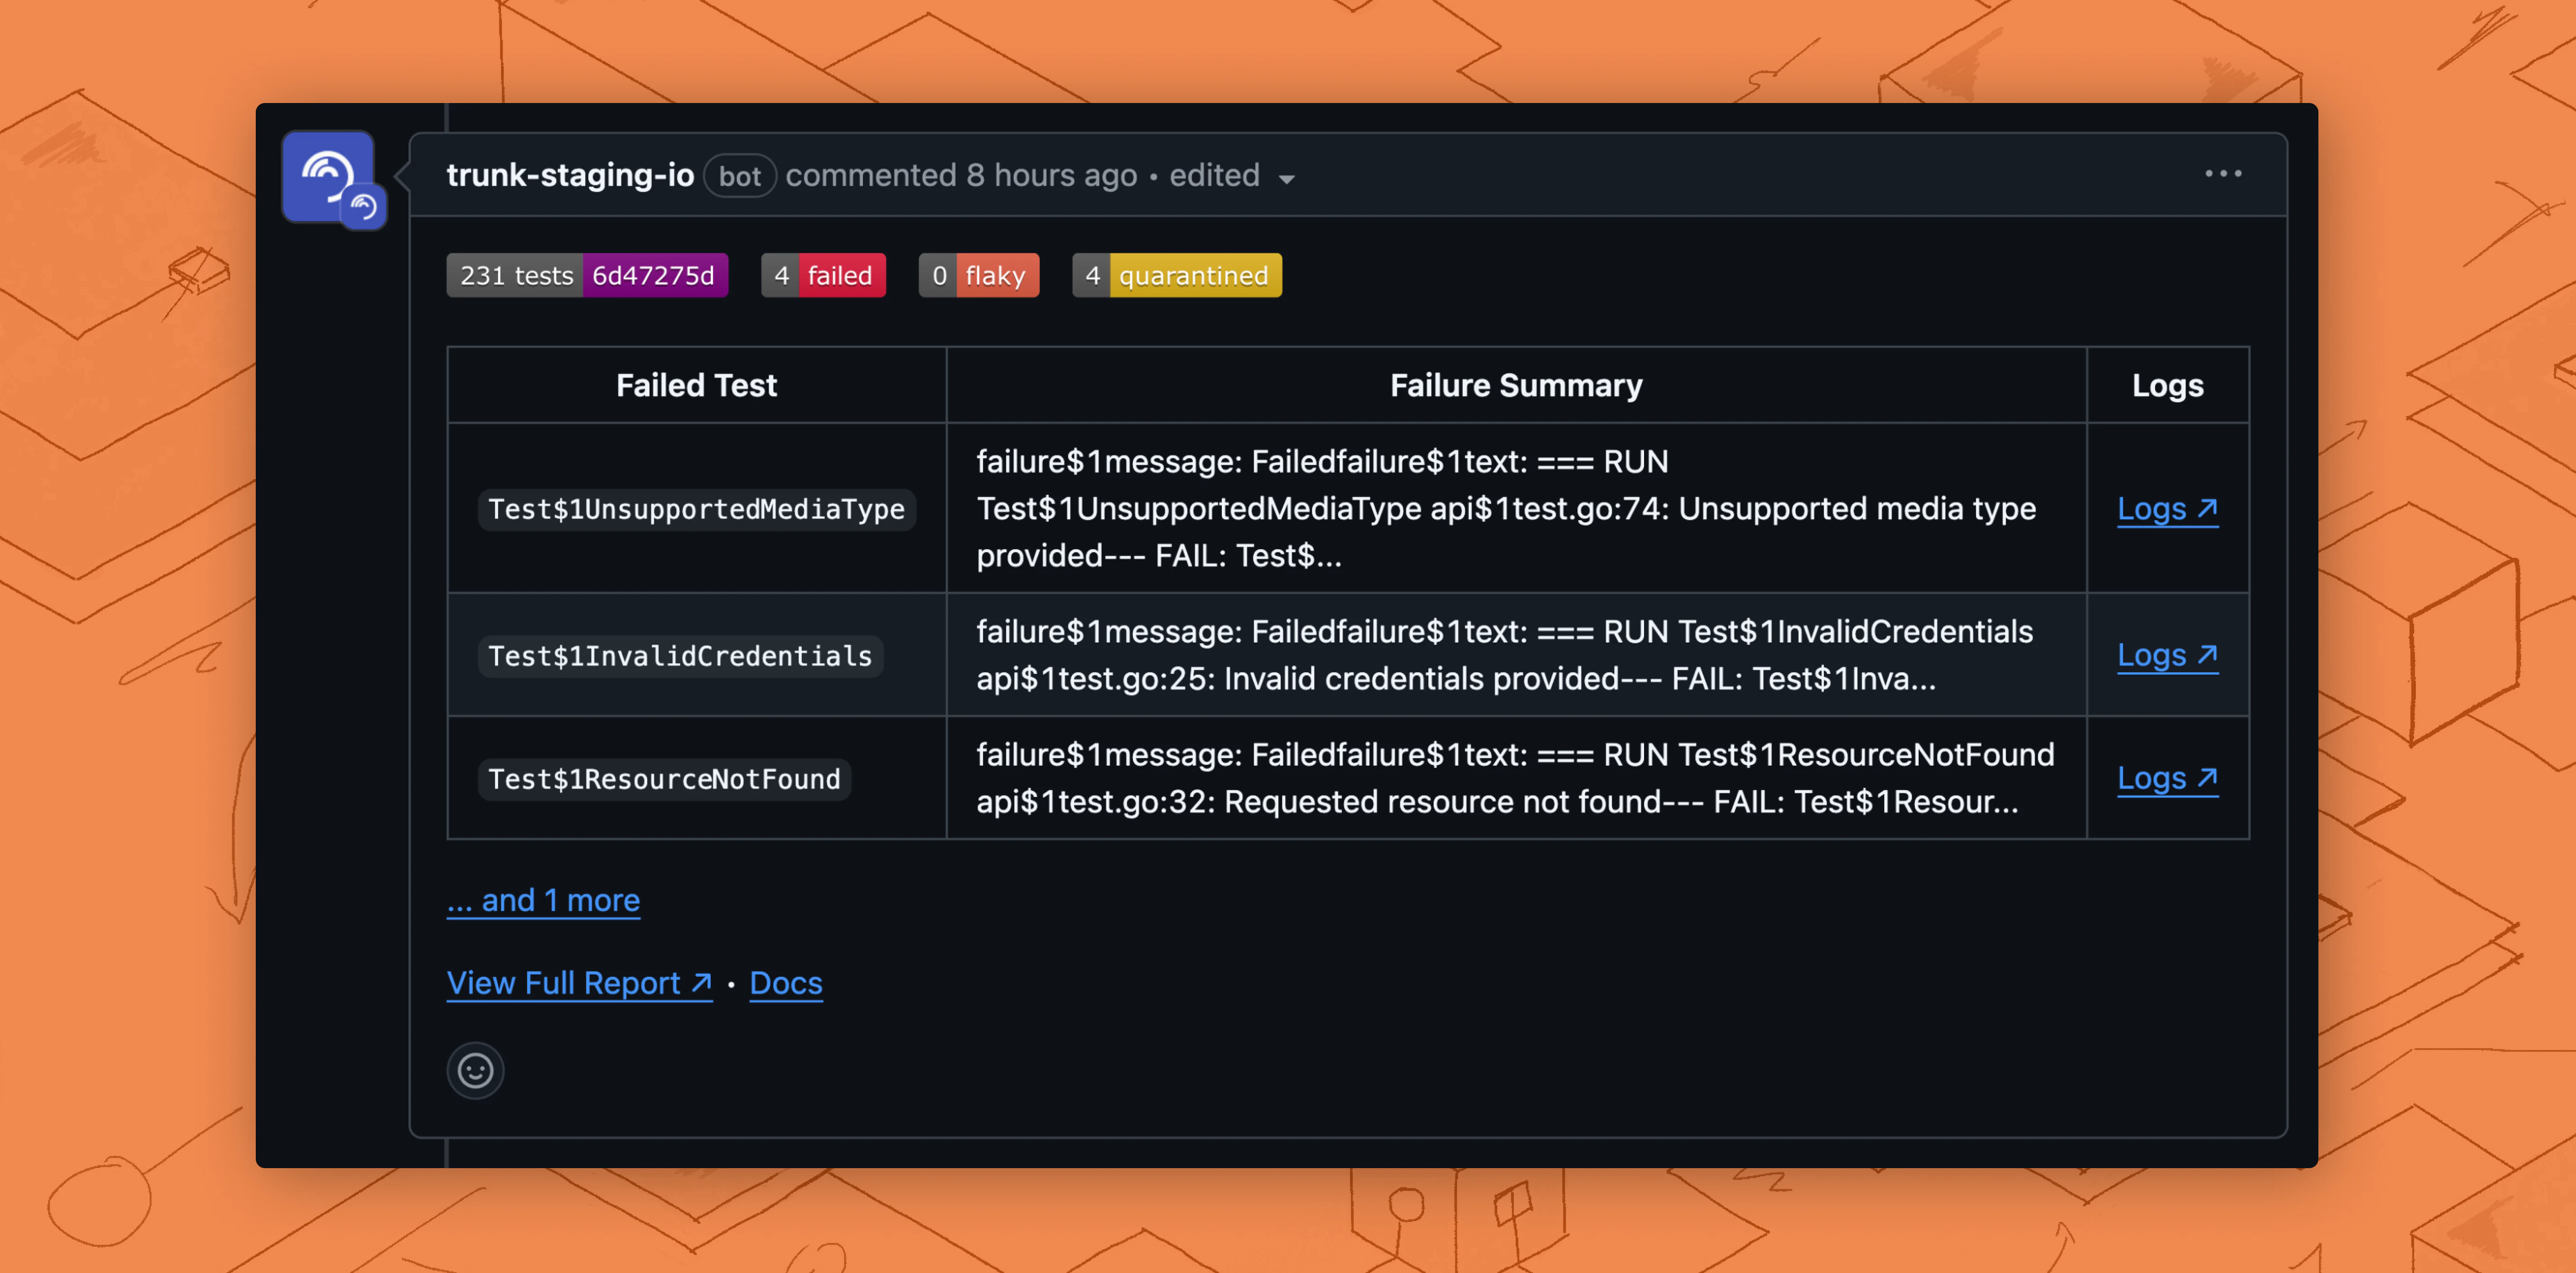2576x1273 pixels.
Task: Click the 'bot' label beside the author name
Action: click(x=740, y=176)
